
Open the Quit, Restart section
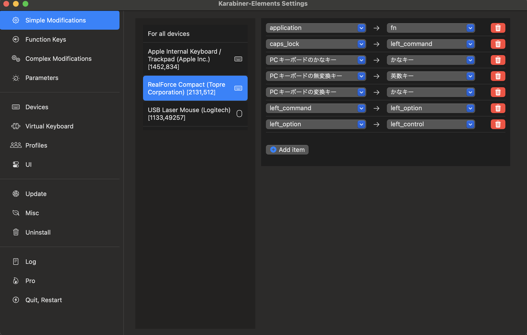tap(44, 300)
